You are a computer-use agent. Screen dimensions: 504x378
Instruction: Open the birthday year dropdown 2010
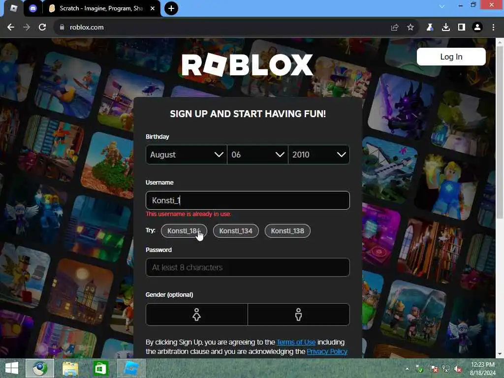[319, 155]
